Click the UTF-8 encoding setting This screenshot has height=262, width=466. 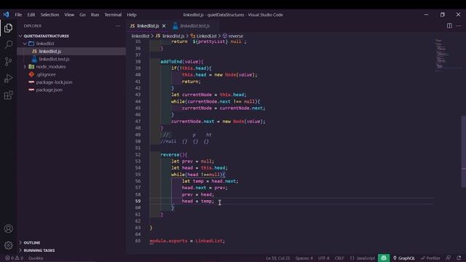[323, 258]
